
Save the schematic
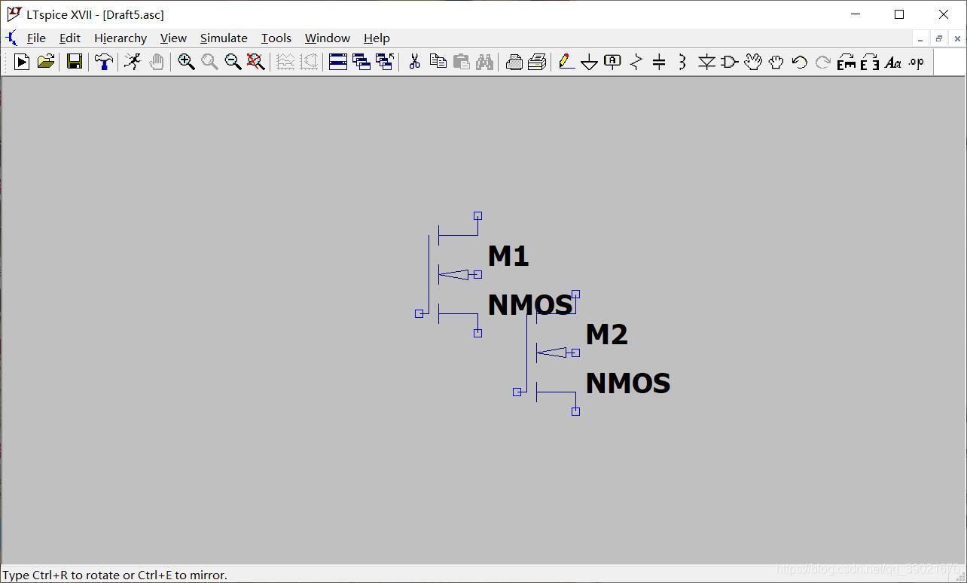[x=74, y=62]
